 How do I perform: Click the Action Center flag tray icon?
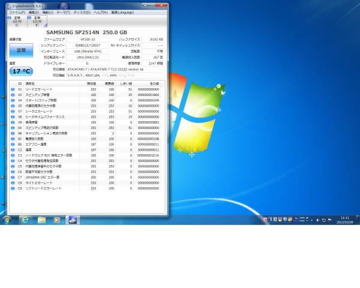click(x=330, y=220)
